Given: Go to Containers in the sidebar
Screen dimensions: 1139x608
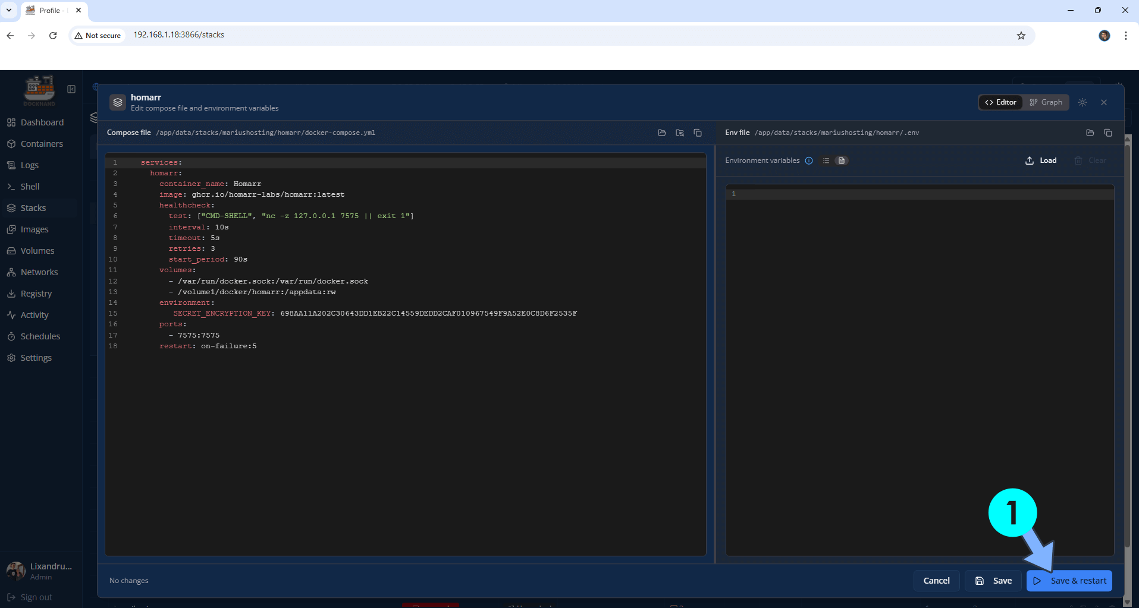Looking at the screenshot, I should pos(41,144).
